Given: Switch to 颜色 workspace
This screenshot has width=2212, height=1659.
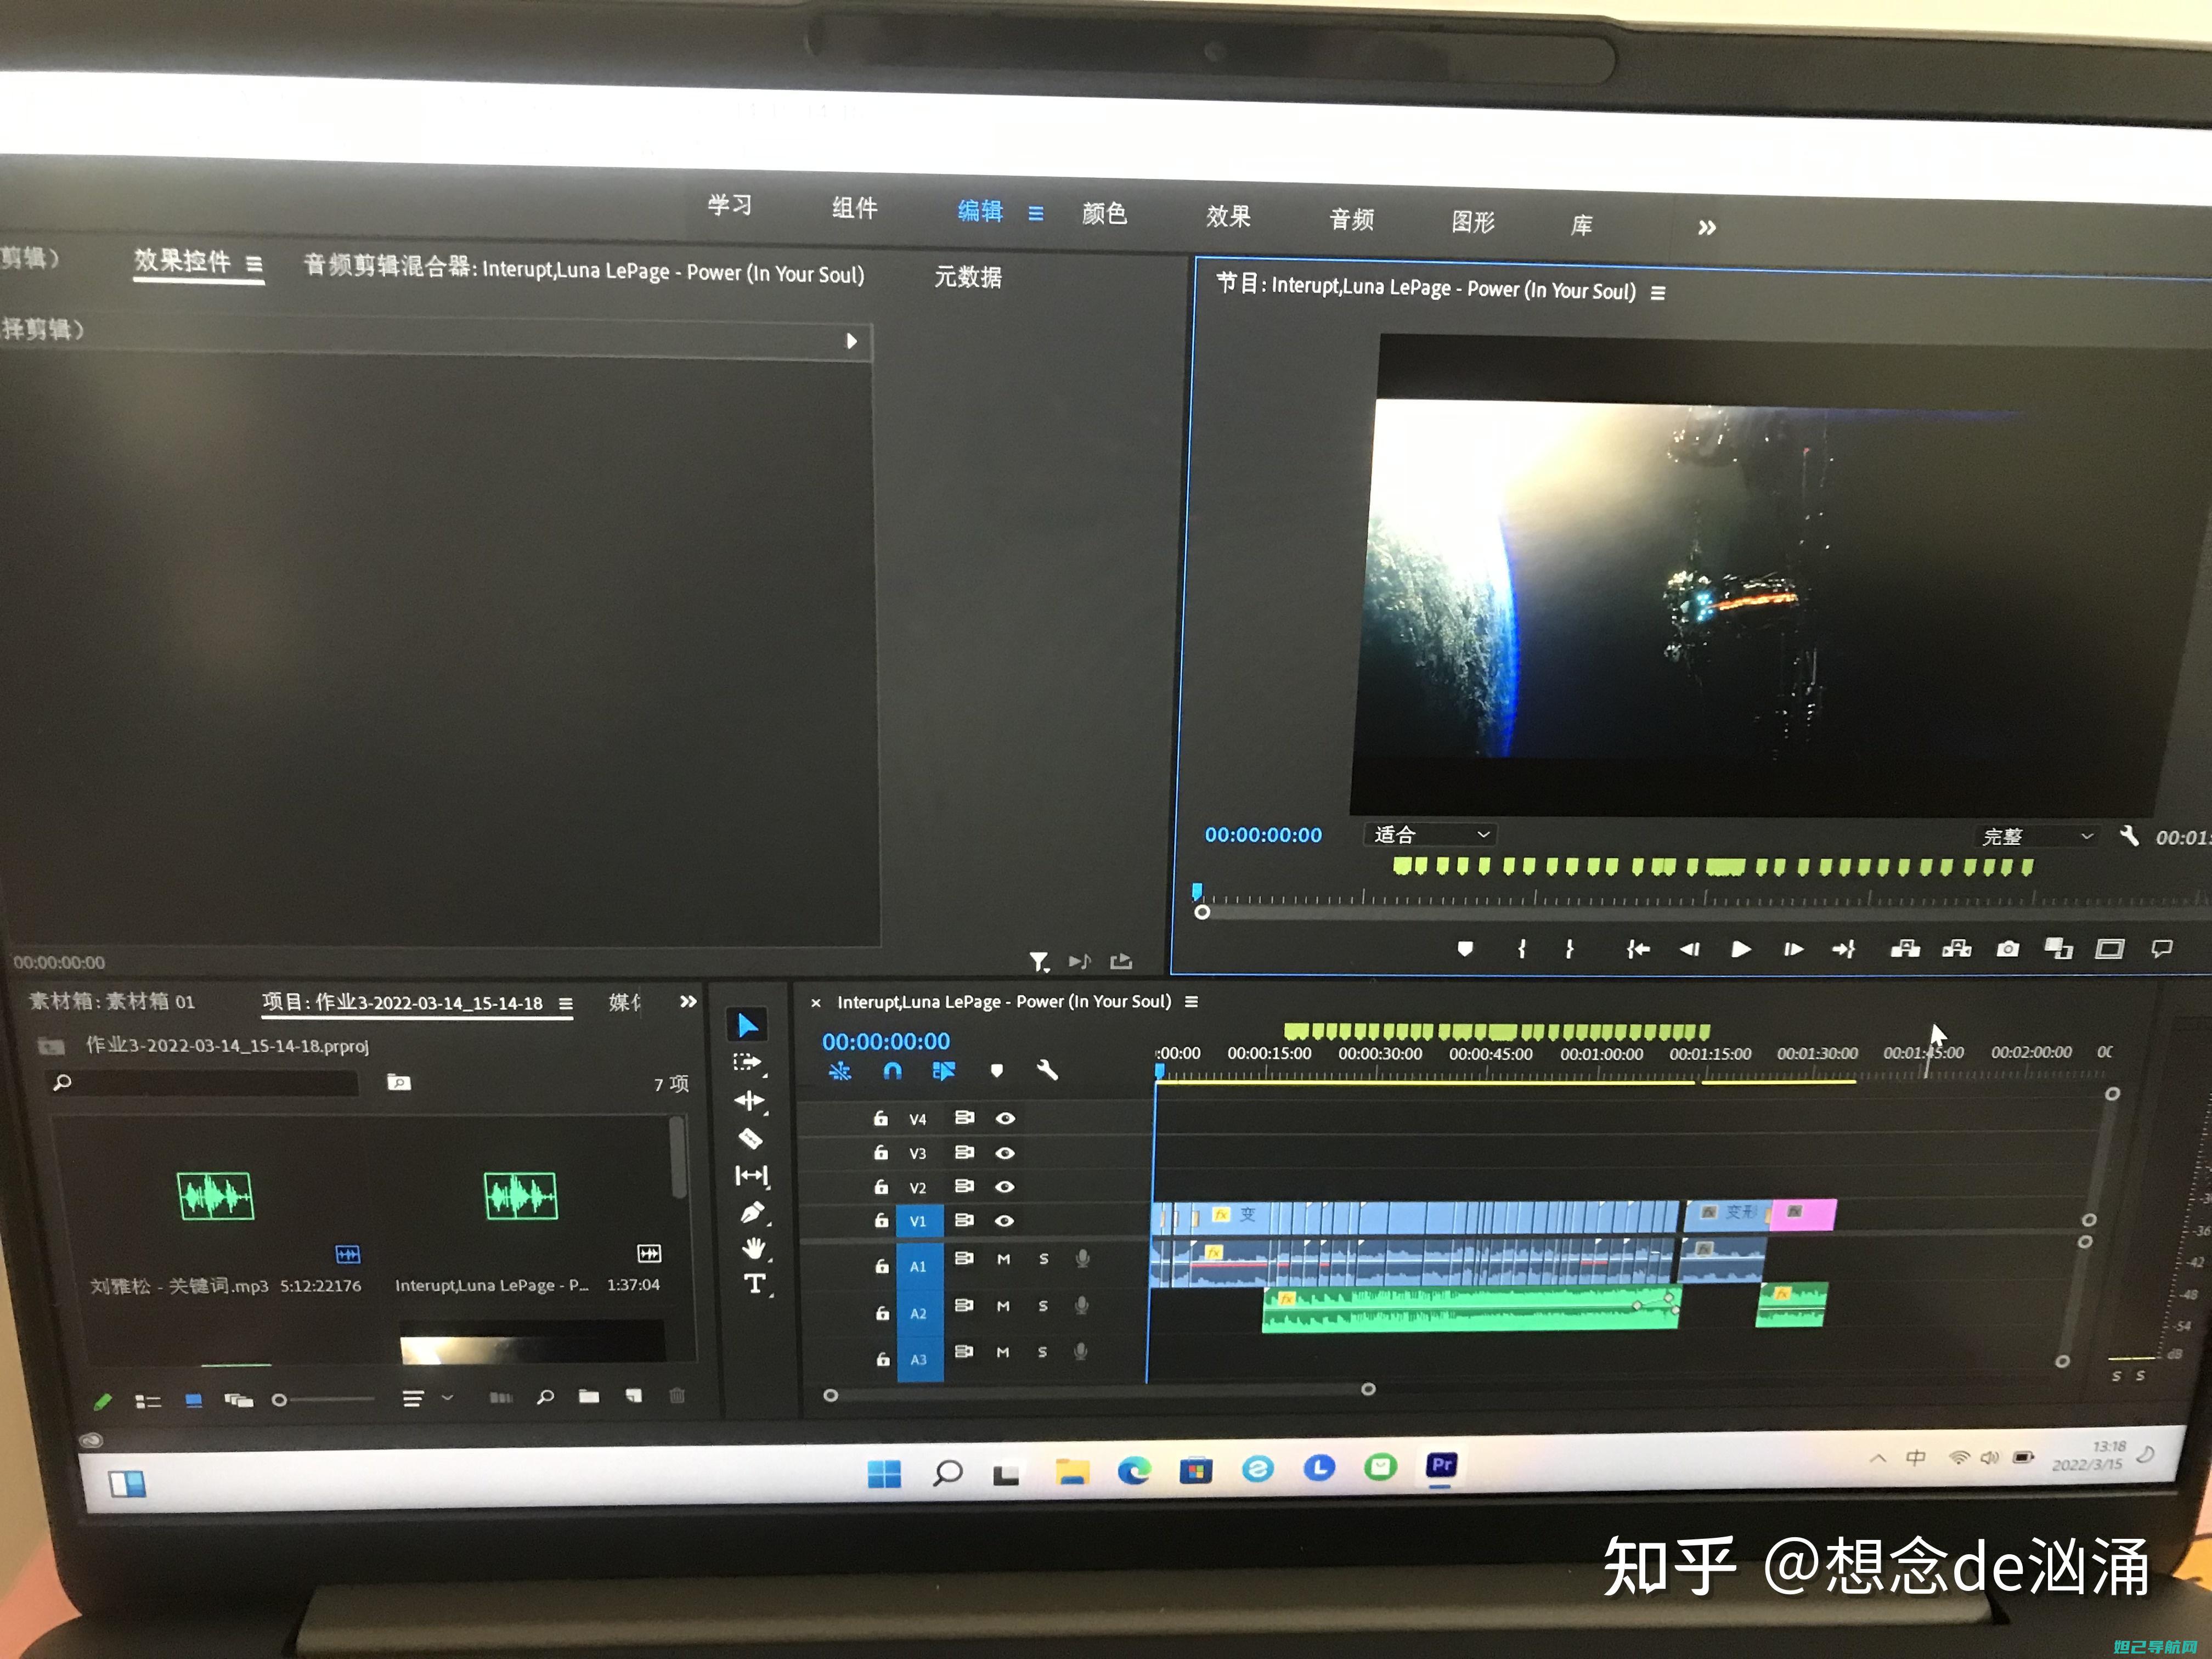Looking at the screenshot, I should 1104,213.
